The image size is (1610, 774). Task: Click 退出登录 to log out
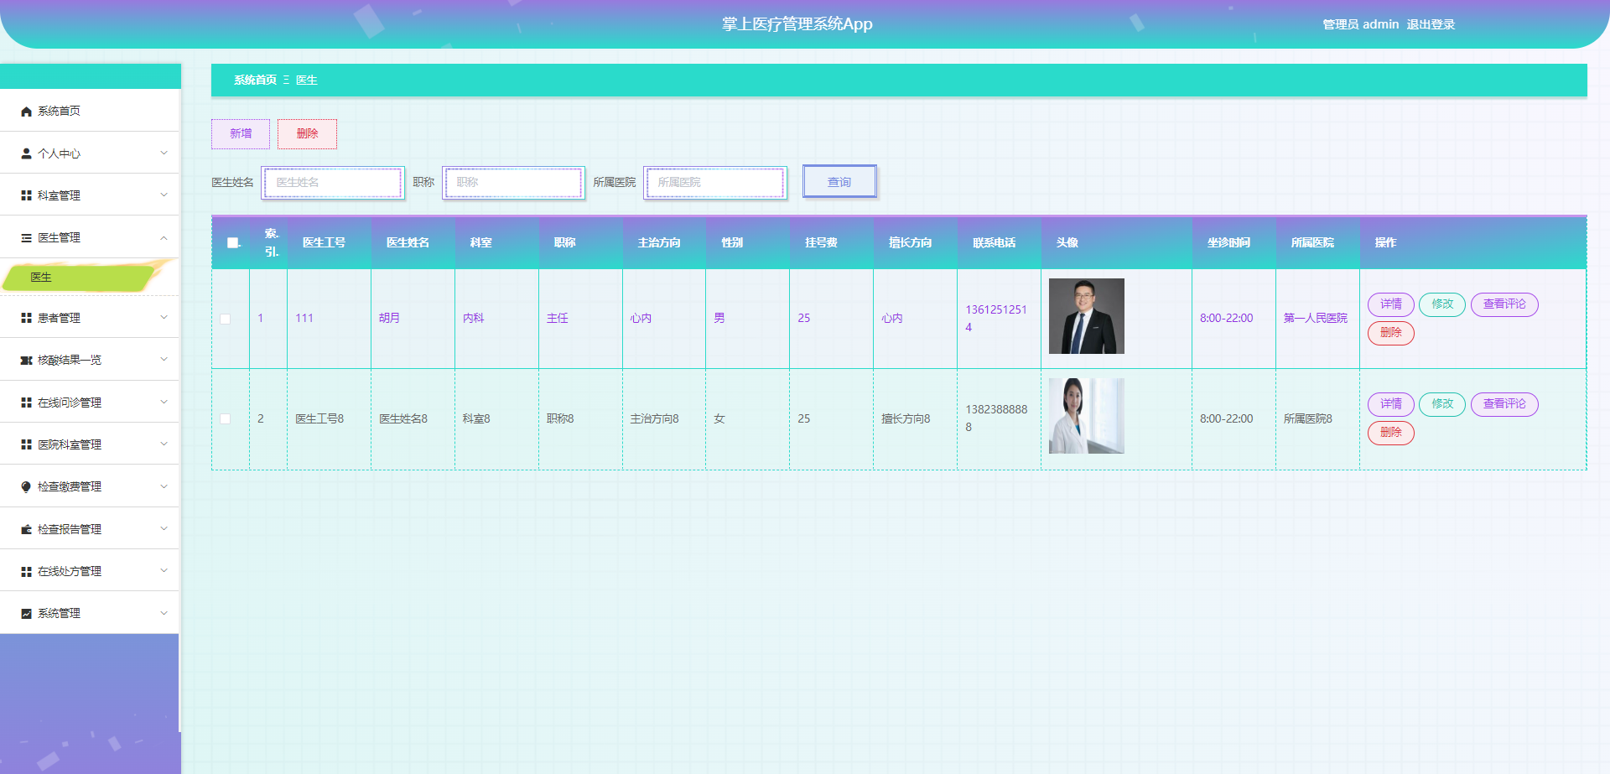point(1431,24)
